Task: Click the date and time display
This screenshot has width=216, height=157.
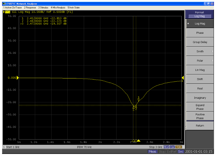Action: click(199, 151)
